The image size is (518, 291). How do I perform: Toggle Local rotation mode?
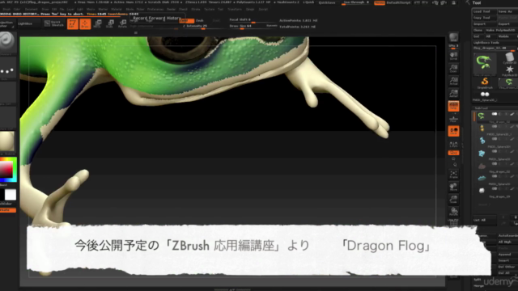click(x=453, y=131)
